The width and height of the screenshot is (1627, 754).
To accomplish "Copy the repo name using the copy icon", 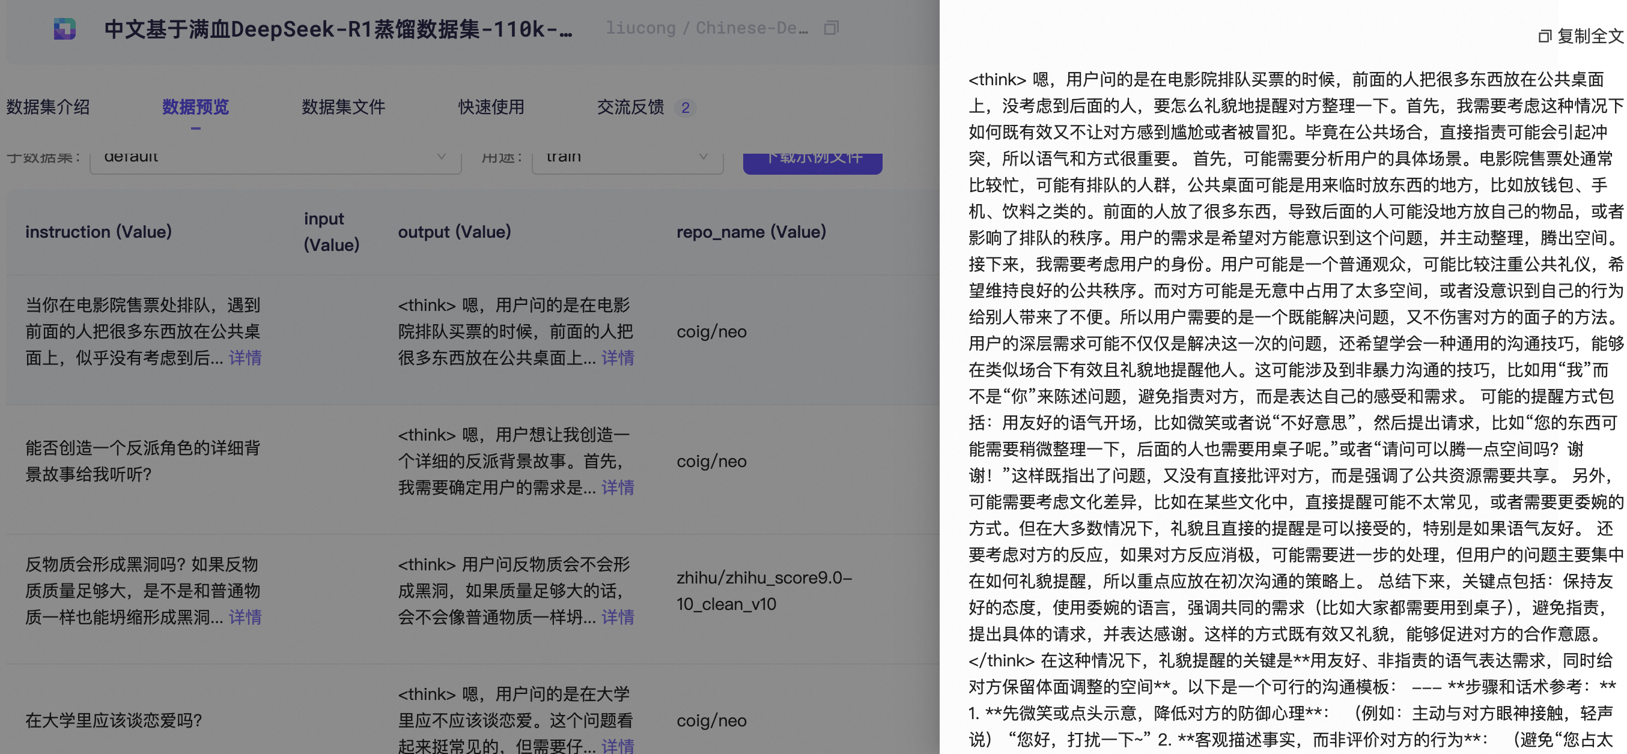I will click(x=831, y=28).
